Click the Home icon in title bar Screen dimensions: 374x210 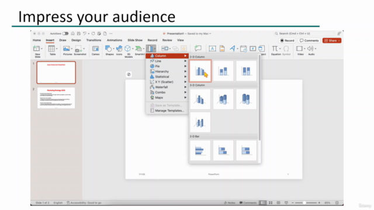pos(72,34)
